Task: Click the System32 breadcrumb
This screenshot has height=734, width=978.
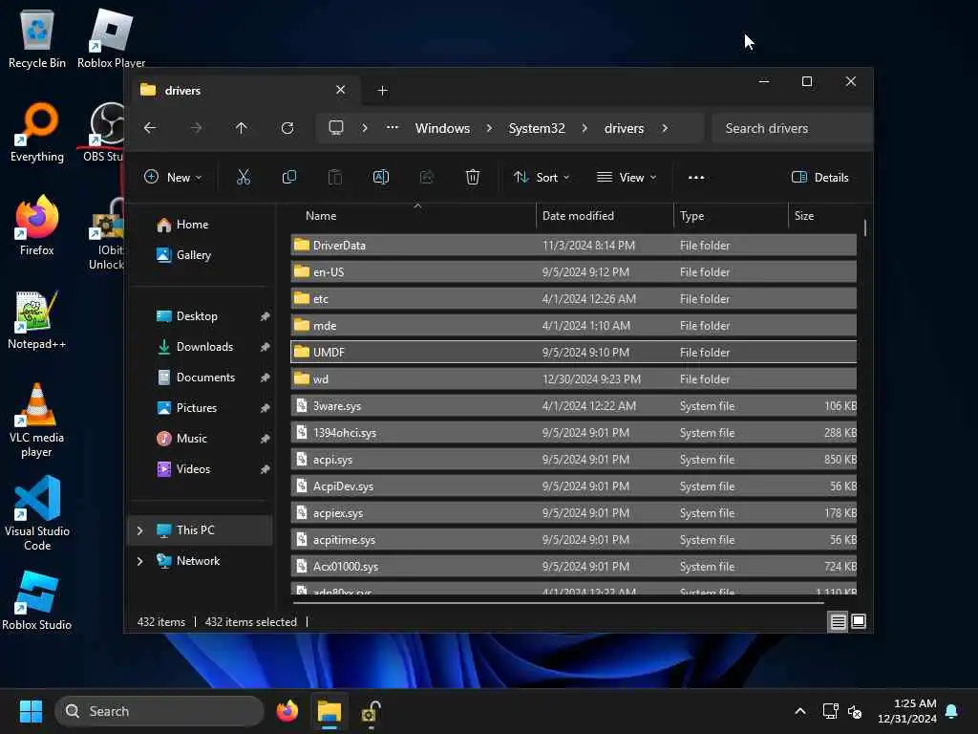Action: point(537,128)
